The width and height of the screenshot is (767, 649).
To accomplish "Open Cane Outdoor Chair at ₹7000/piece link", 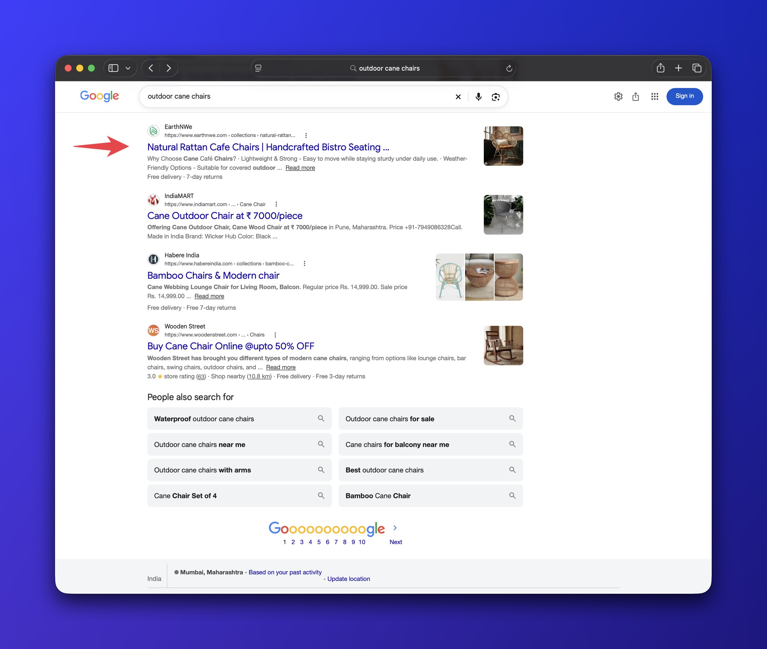I will [x=225, y=216].
